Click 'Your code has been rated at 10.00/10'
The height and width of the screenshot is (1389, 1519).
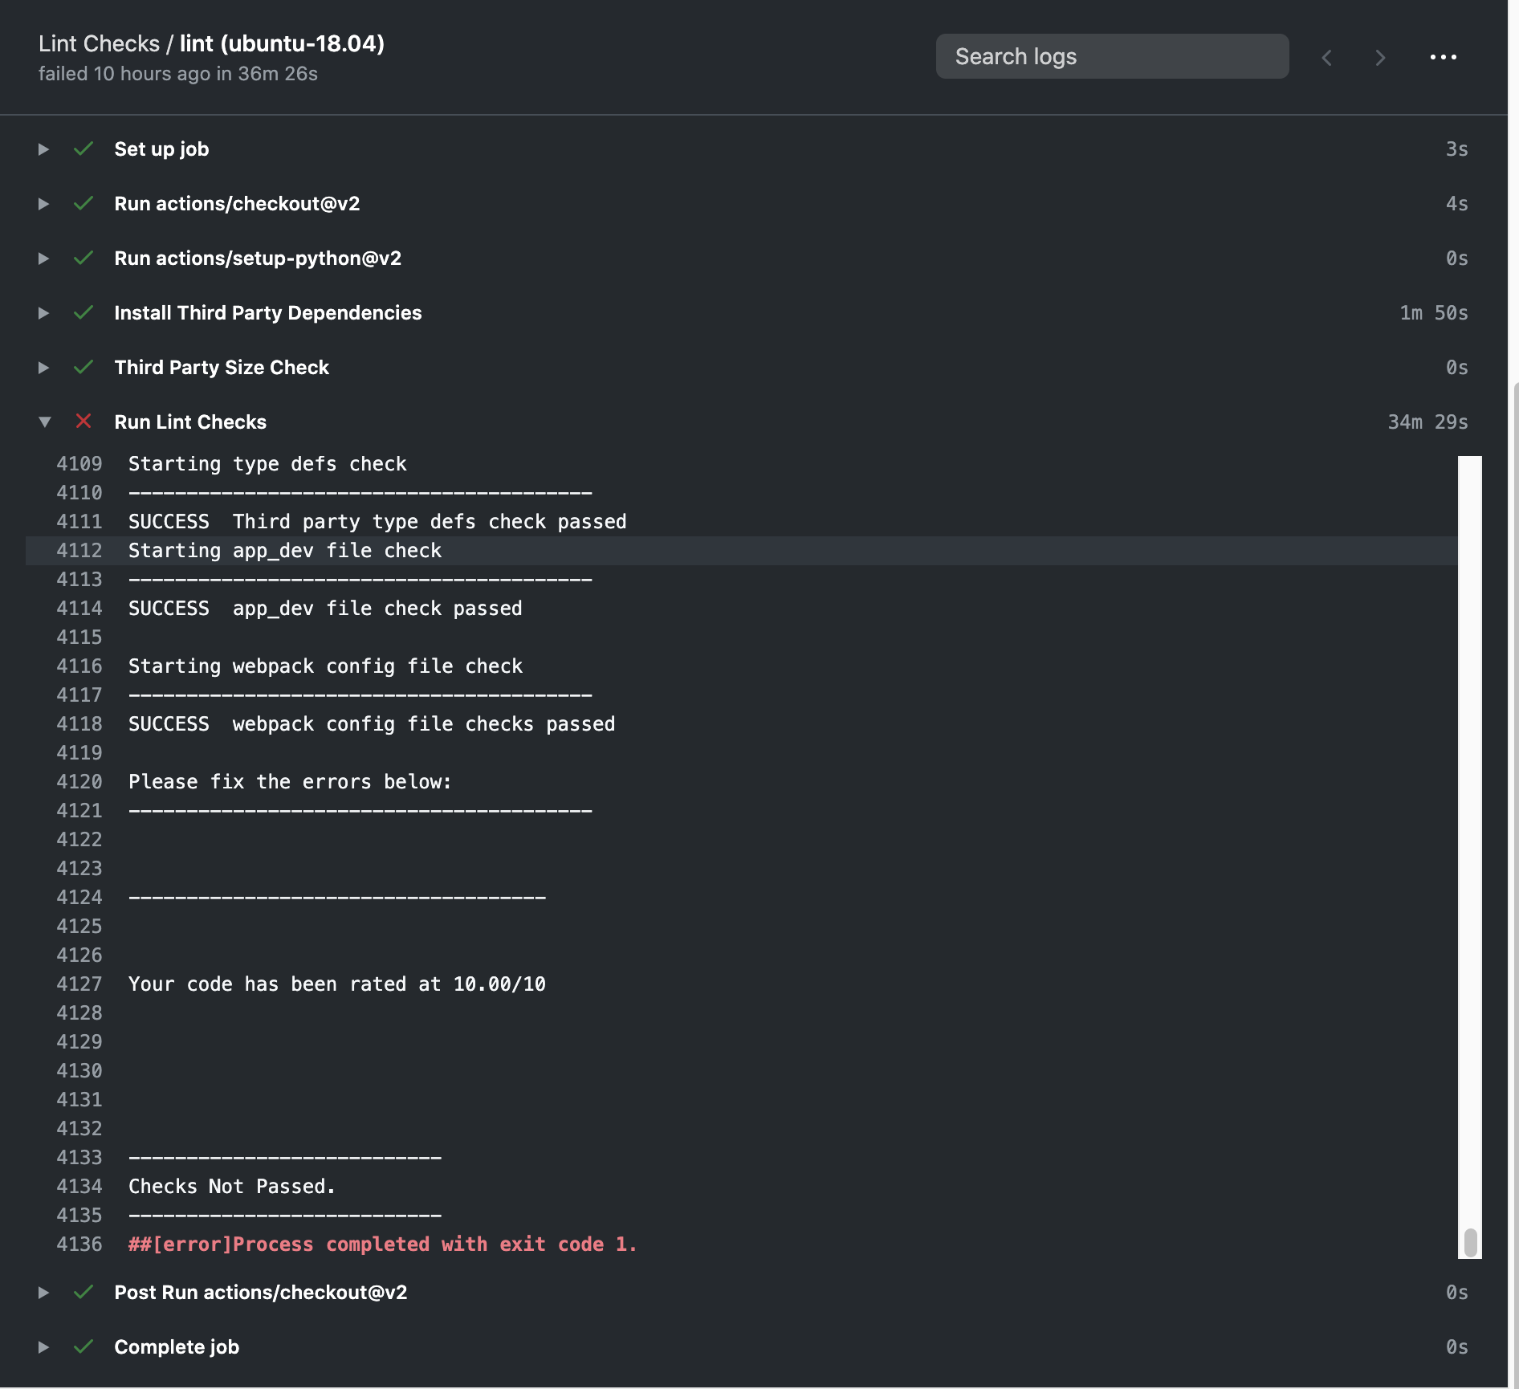point(337,984)
